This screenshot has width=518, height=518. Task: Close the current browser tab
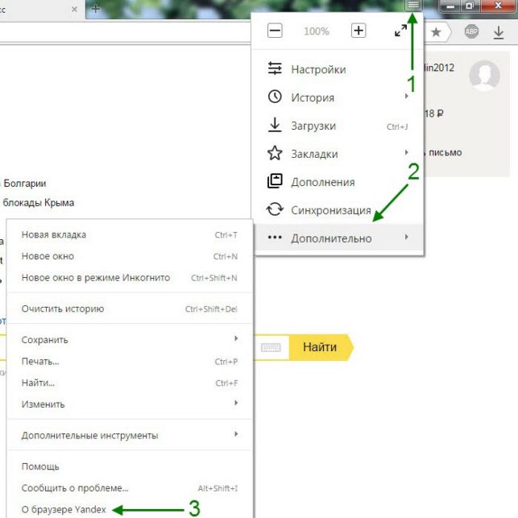click(75, 9)
